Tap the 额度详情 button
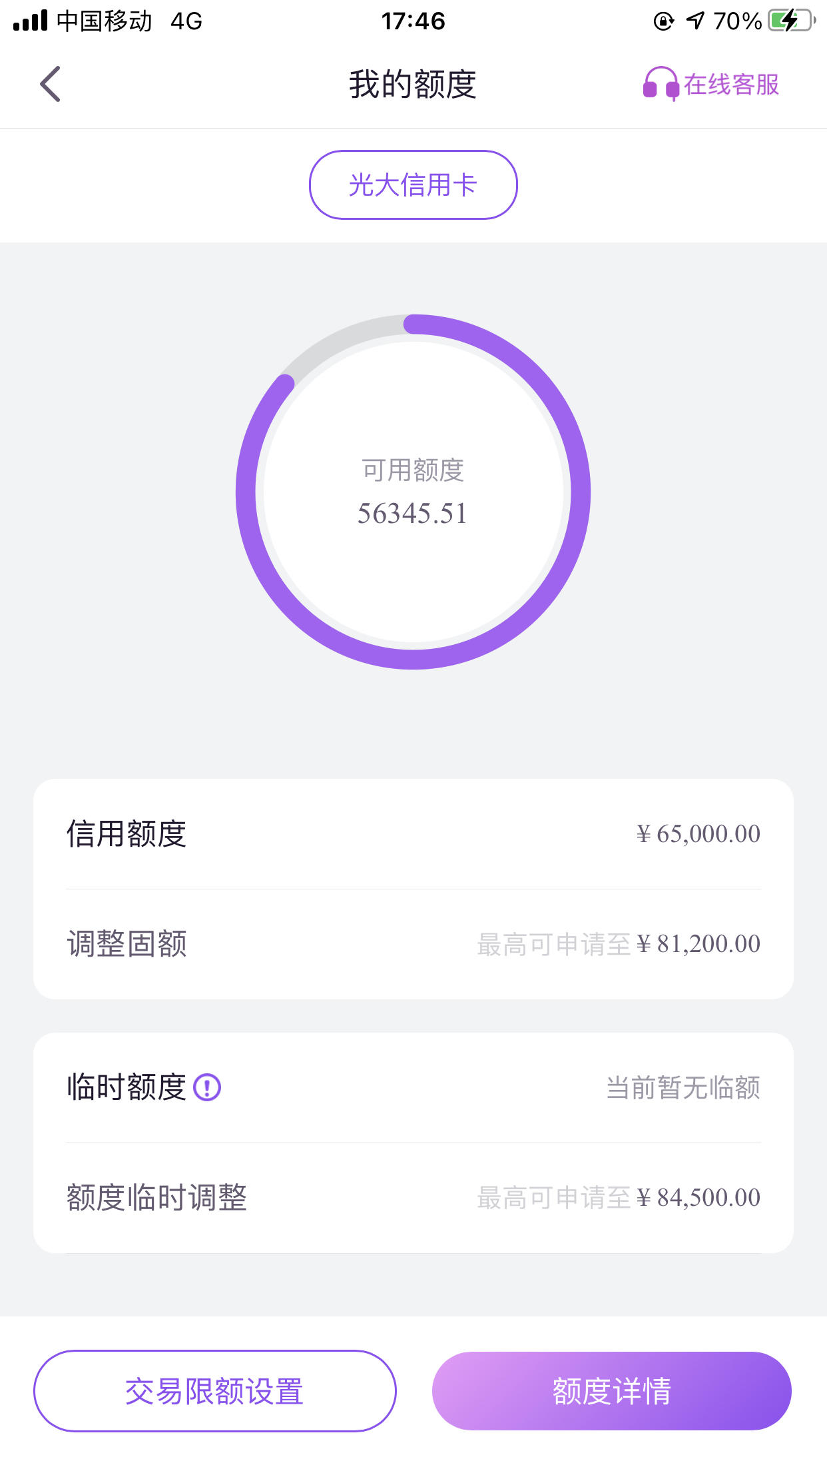The width and height of the screenshot is (827, 1471). (612, 1391)
